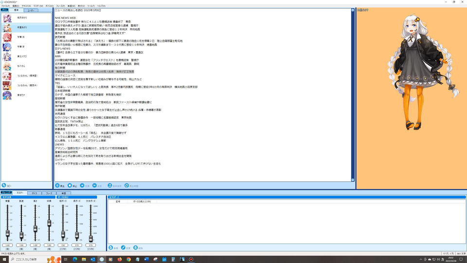Image resolution: width=467 pixels, height=263 pixels.
Task: Click the 話速 (speed) slider handle
Action: 21,235
